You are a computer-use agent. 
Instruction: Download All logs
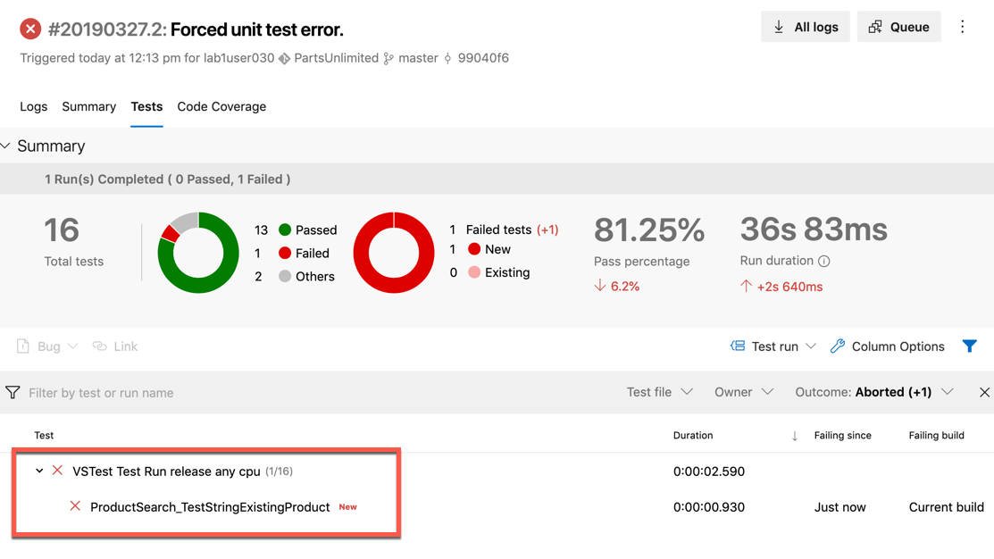pos(805,27)
